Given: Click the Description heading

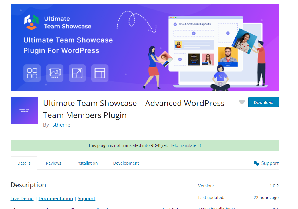Looking at the screenshot, I should [x=28, y=185].
